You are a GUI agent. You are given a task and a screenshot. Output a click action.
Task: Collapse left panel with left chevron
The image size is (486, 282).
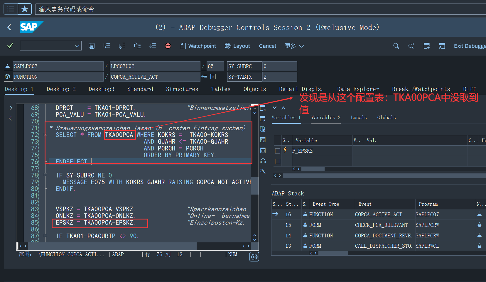(x=10, y=118)
